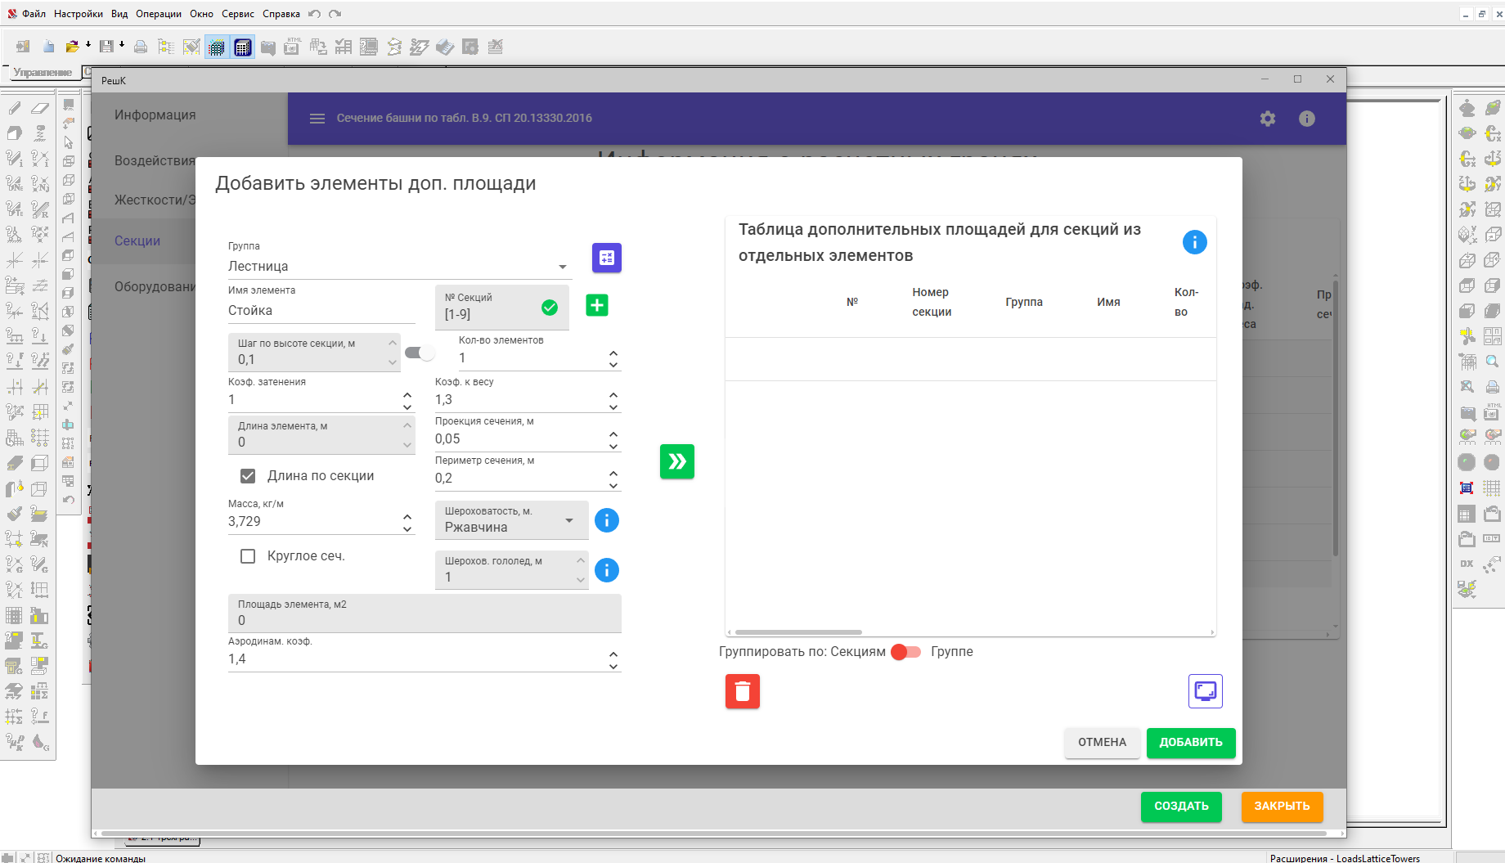Click info icon in table header
The width and height of the screenshot is (1505, 863).
pos(1194,242)
